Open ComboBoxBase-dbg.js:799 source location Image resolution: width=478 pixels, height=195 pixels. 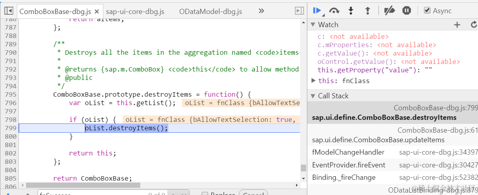click(436, 108)
